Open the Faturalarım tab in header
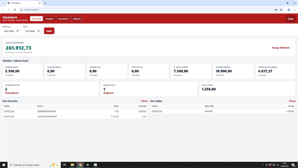Viewport: 298px width, 168px height. click(x=63, y=19)
